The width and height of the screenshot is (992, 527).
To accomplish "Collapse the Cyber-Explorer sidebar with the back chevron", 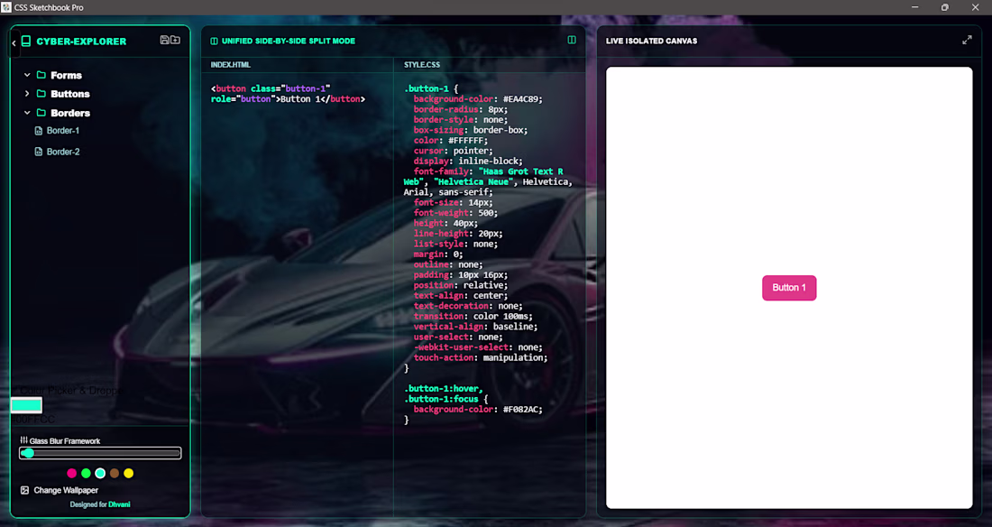I will (14, 43).
